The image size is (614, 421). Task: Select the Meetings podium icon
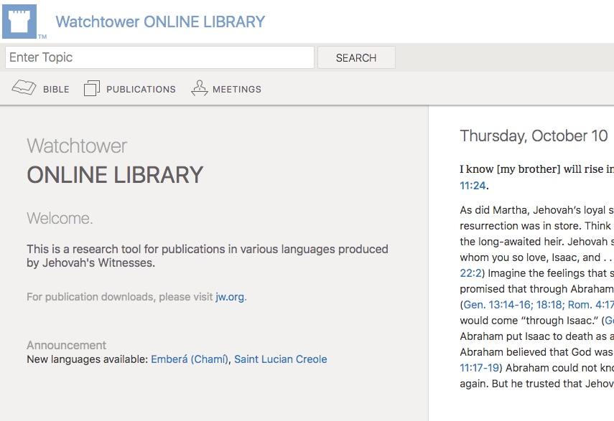199,88
